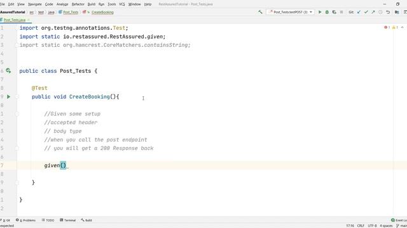Open the Code menu
Viewport: 407px width, 228px height.
49,4
